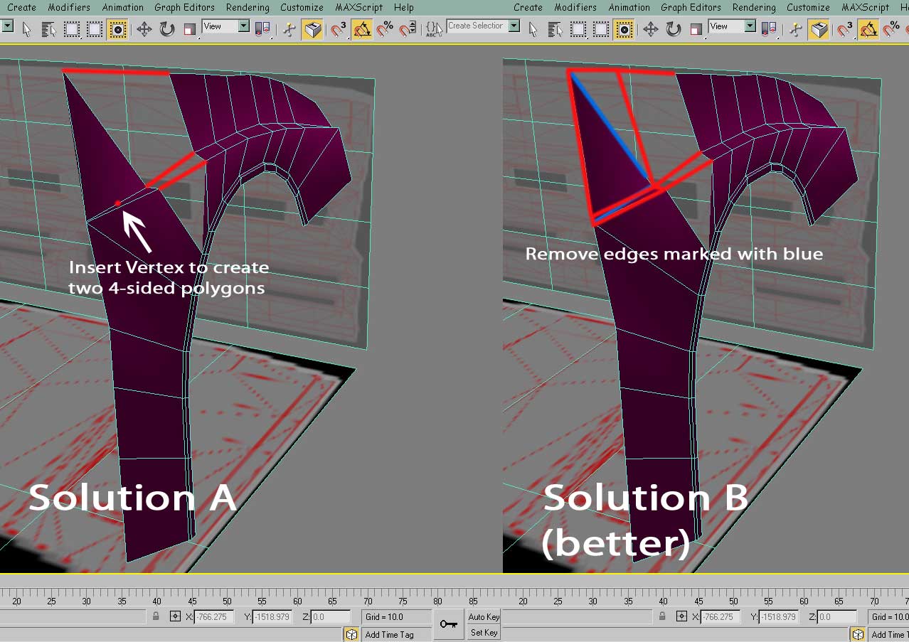Open the left Customize menu
This screenshot has height=642, width=909.
302,7
